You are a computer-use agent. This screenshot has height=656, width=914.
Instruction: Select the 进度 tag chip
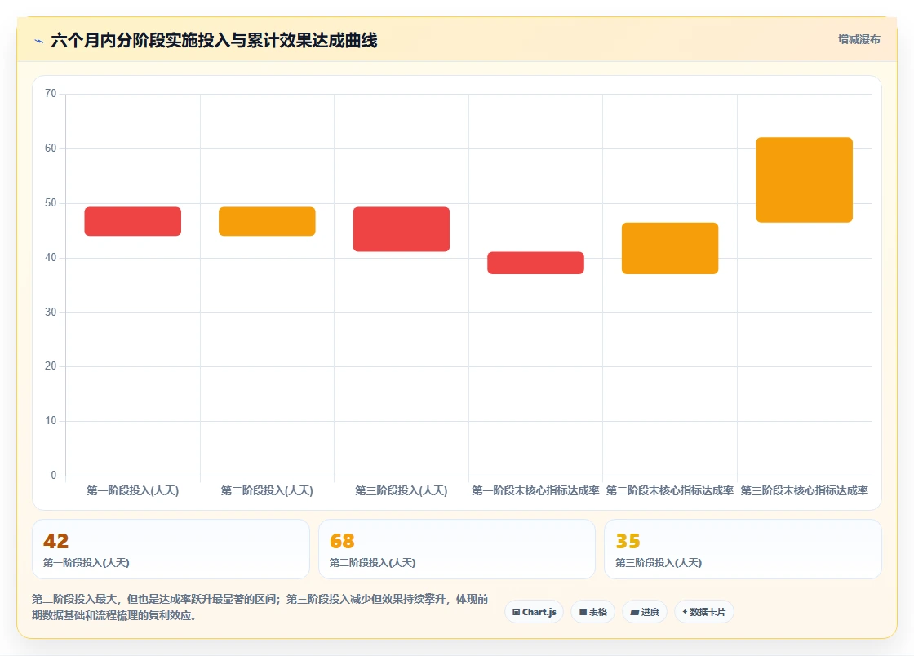(x=645, y=612)
